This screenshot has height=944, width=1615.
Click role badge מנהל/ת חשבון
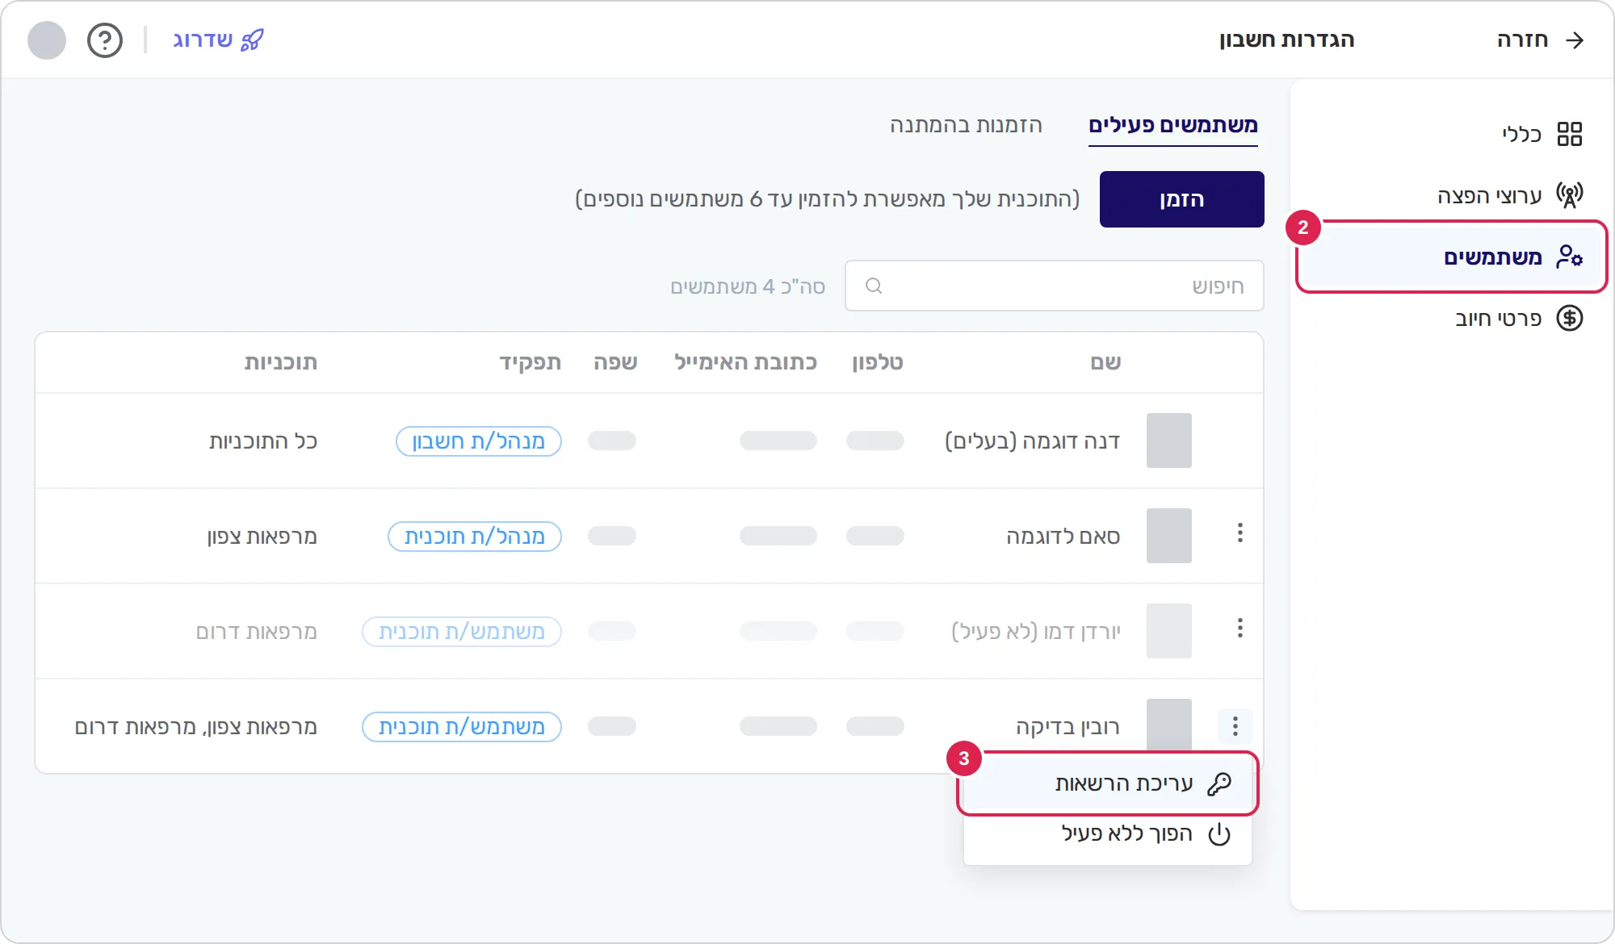click(478, 441)
